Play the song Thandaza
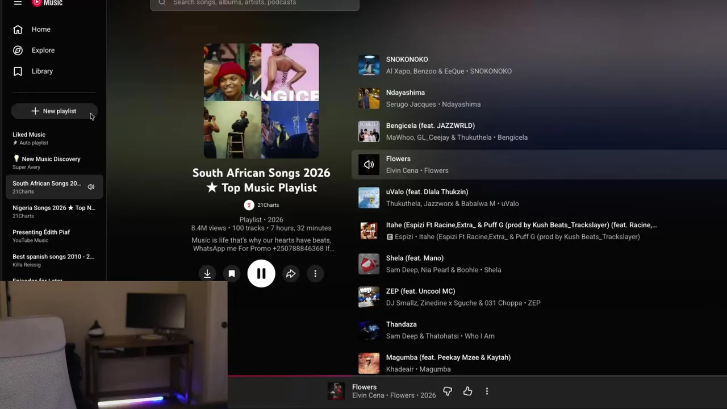This screenshot has height=409, width=727. point(401,324)
